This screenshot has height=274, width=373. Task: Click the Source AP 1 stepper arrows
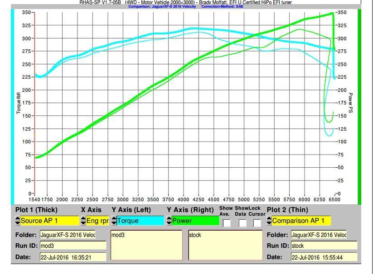(x=18, y=221)
